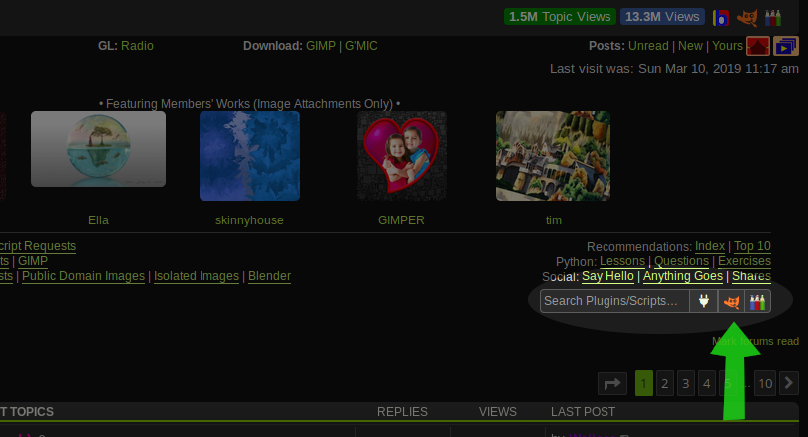Open Python Exercises link
Viewport: 808px width, 437px height.
pos(744,261)
